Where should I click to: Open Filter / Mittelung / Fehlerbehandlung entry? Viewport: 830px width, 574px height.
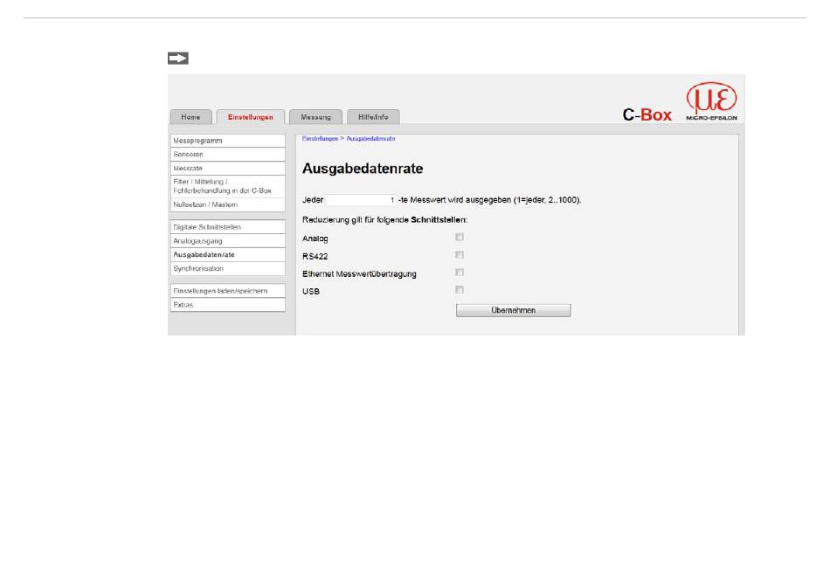click(228, 186)
